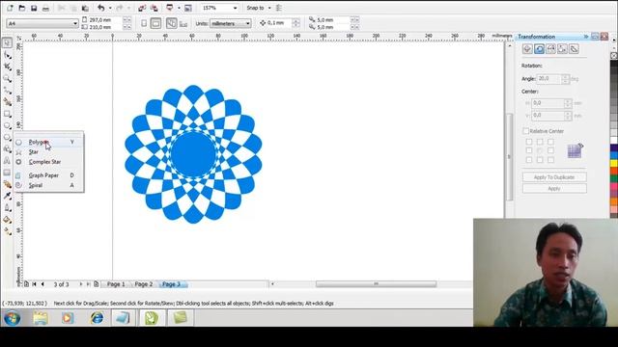618x347 pixels.
Task: Select the Interactive Fill tool
Action: pyautogui.click(x=7, y=231)
